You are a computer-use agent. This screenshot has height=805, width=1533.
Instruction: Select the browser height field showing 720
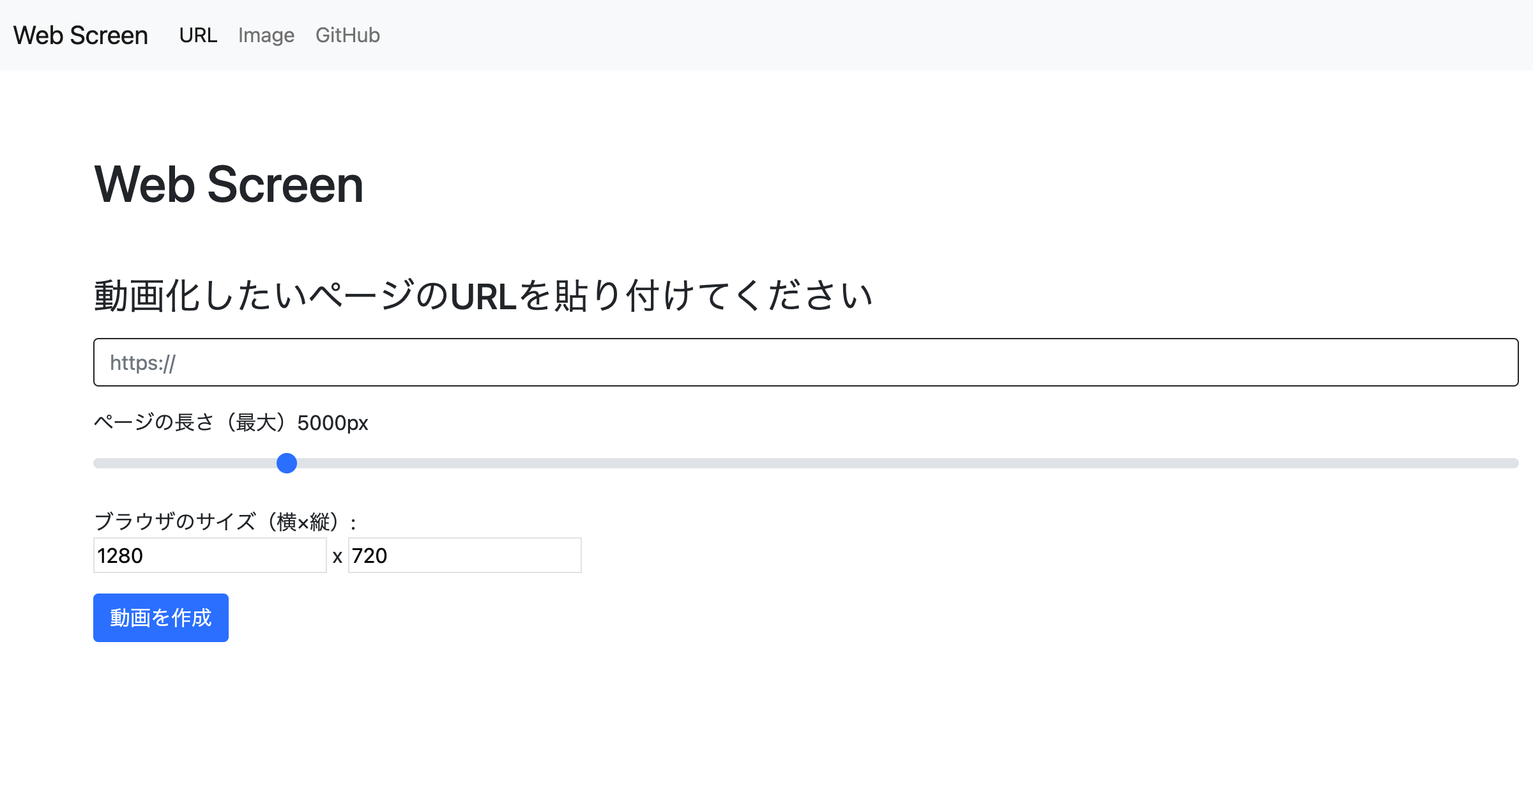click(464, 555)
